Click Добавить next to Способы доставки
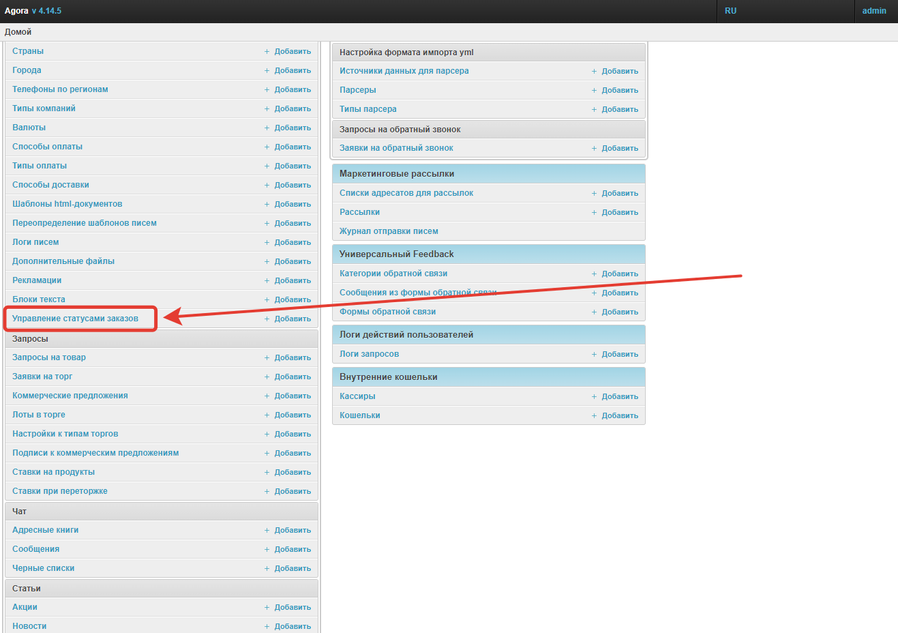This screenshot has height=633, width=898. (293, 185)
